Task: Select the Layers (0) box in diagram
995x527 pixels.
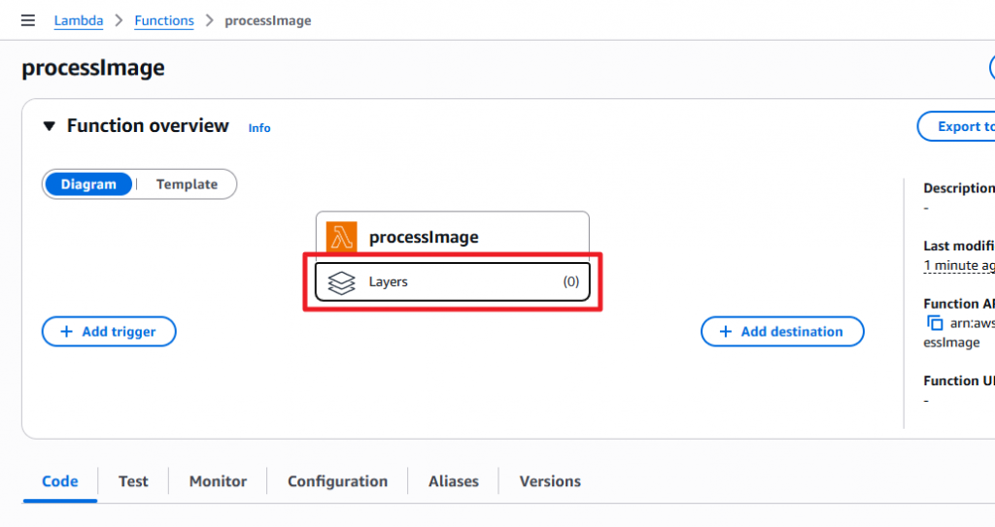Action: point(453,282)
